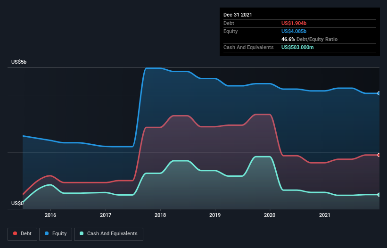Click the 2017 x-axis label
387x248 pixels.
106,215
